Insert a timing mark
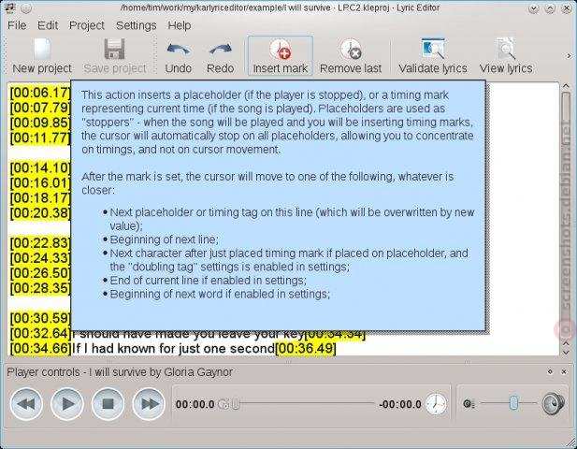577x449 pixels. pyautogui.click(x=281, y=56)
